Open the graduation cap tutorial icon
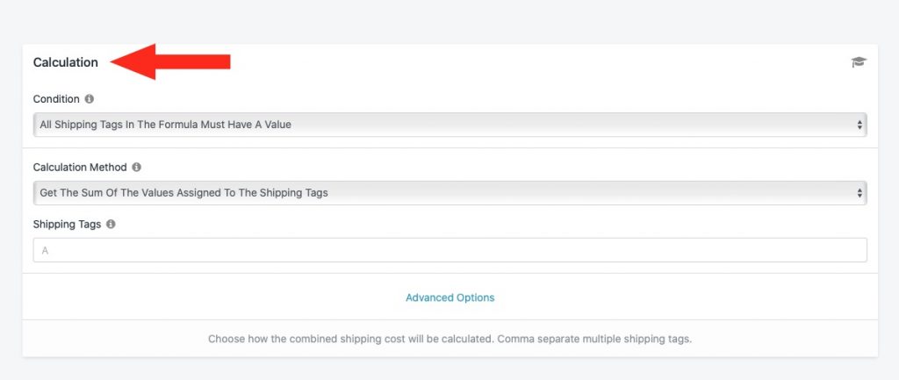This screenshot has width=899, height=380. [859, 62]
